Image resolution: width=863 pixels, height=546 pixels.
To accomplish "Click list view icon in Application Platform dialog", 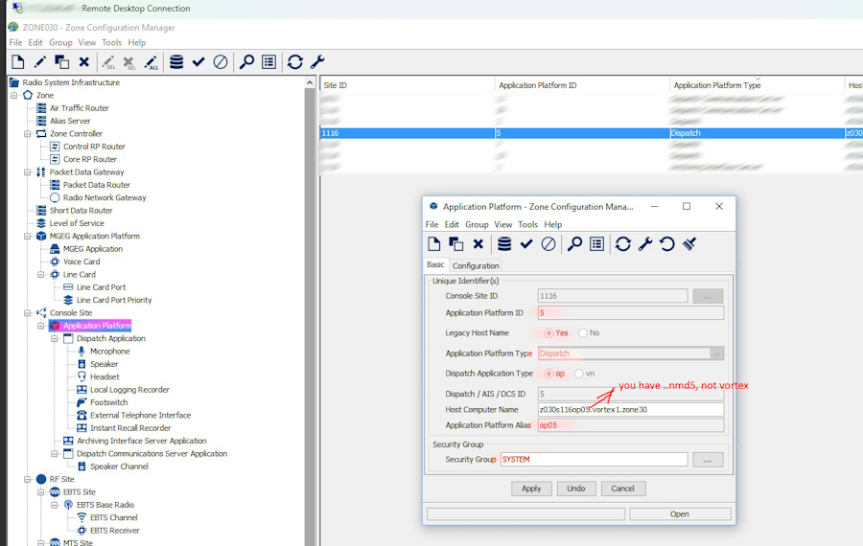I will [x=596, y=244].
